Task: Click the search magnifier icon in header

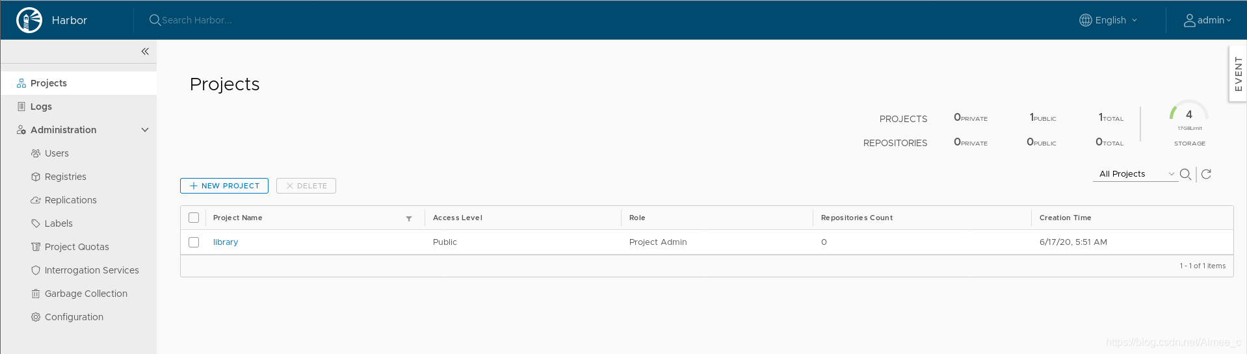Action: tap(155, 20)
